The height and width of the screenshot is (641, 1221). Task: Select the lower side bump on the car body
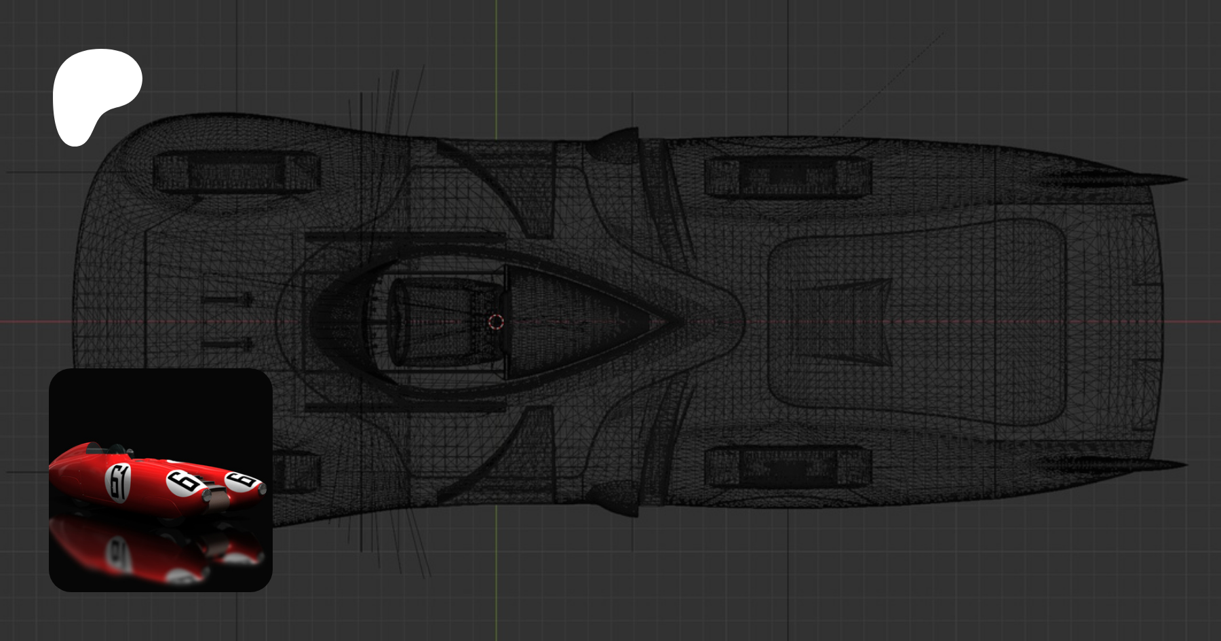click(x=614, y=500)
